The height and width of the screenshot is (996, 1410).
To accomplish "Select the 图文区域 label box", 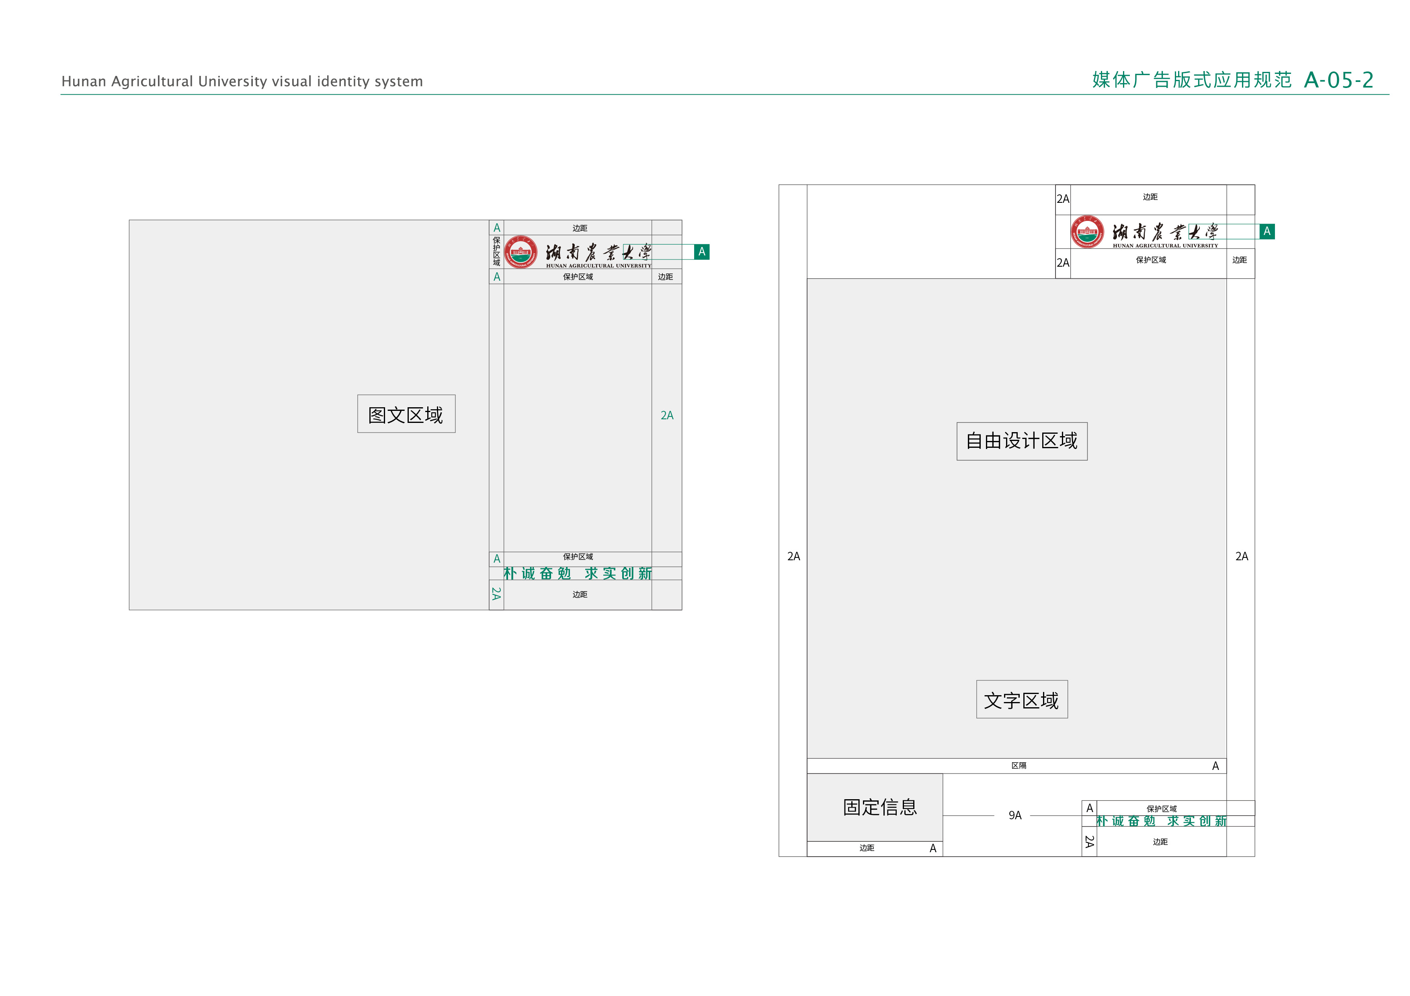I will (406, 414).
